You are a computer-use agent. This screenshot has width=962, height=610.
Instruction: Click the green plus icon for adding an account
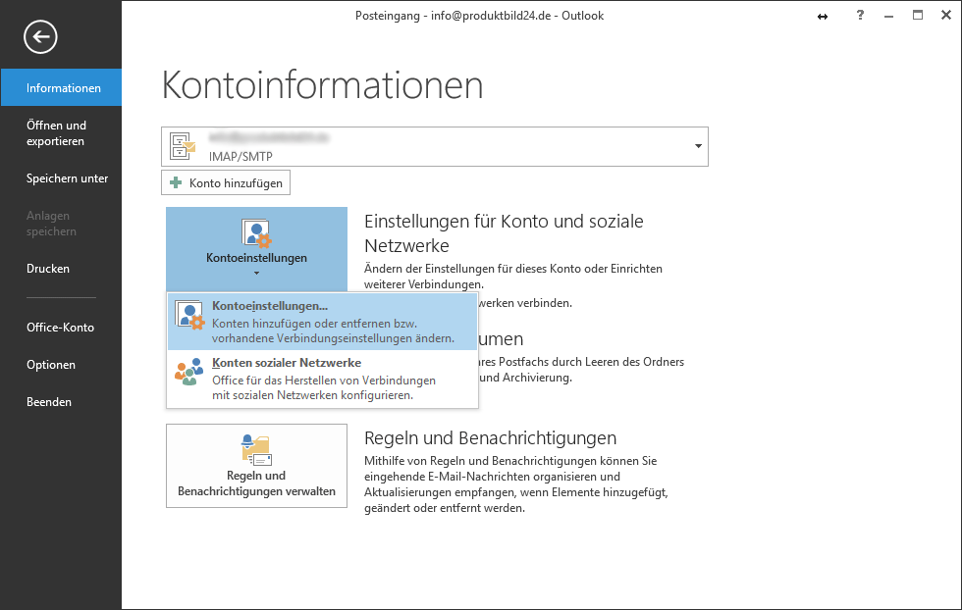tap(177, 182)
